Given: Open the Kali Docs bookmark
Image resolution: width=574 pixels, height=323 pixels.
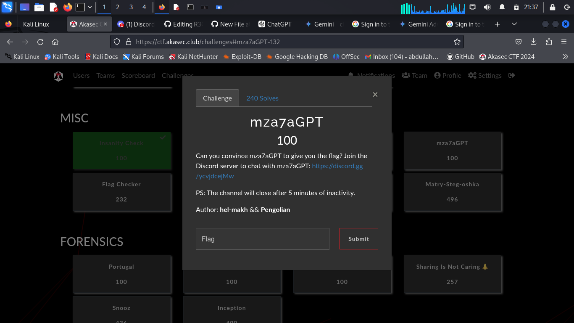Looking at the screenshot, I should [101, 56].
